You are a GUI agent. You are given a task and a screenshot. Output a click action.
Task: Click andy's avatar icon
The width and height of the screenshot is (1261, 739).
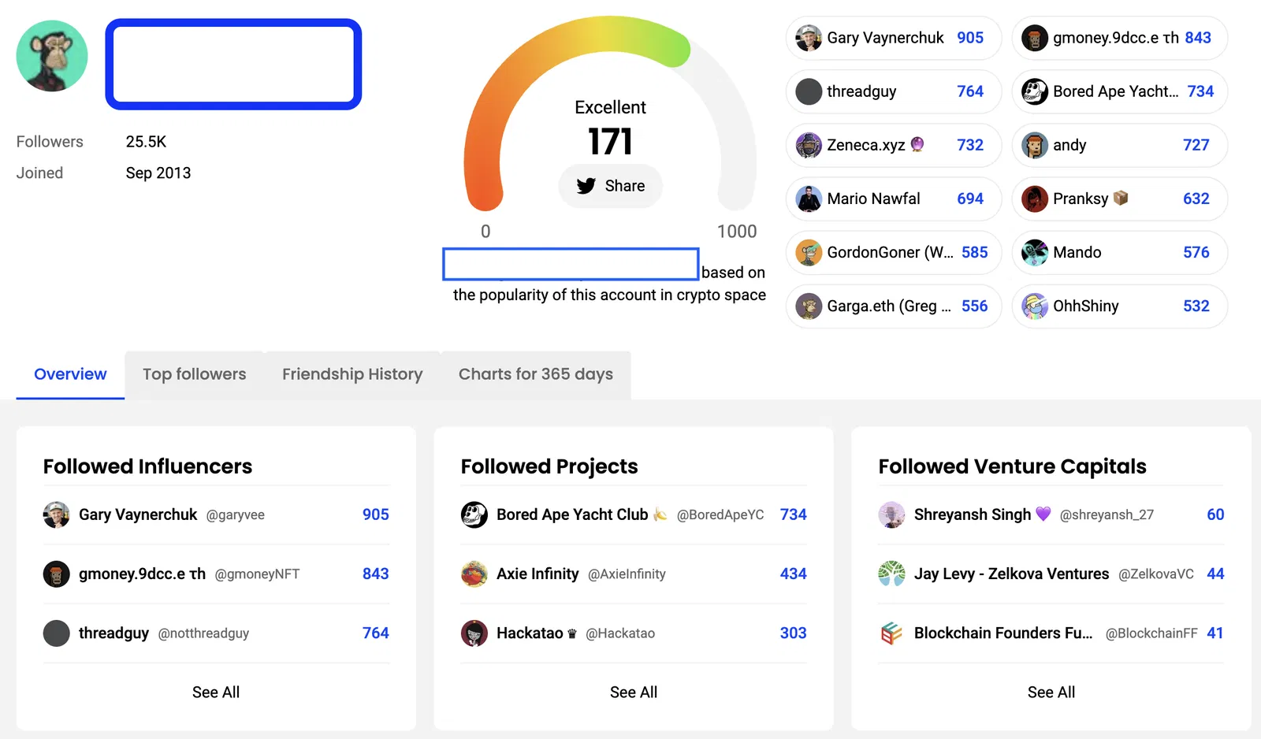(1035, 145)
